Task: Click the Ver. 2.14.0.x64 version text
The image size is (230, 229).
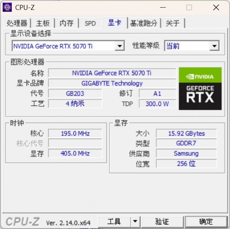Action: coord(68,223)
